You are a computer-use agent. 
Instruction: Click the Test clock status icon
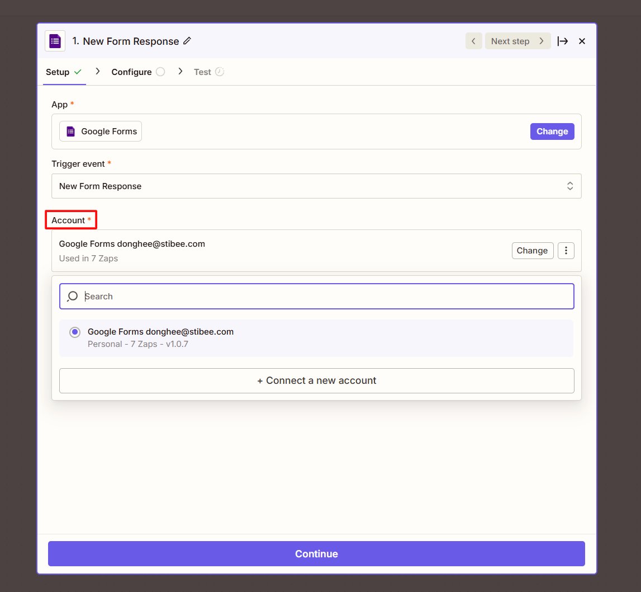click(220, 72)
